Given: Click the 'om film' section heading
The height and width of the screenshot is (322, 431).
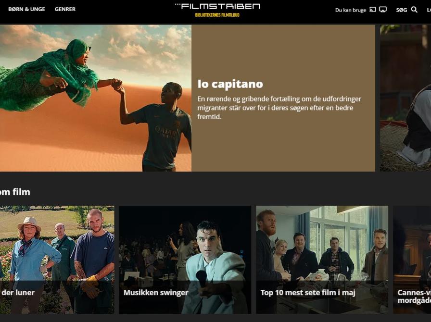Looking at the screenshot, I should (15, 192).
